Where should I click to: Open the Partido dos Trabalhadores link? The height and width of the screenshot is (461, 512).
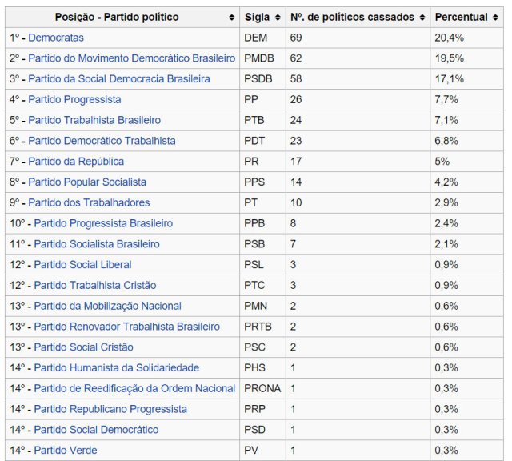click(x=89, y=202)
